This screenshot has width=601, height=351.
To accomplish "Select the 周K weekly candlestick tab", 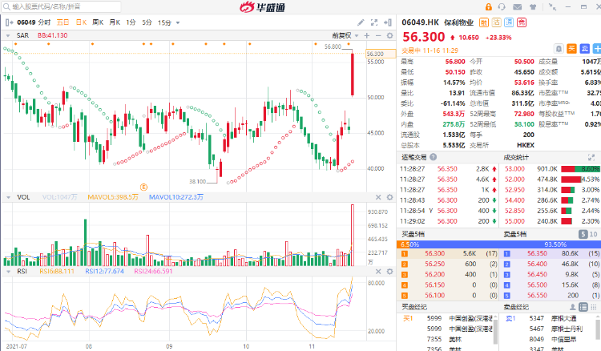I will (98, 22).
